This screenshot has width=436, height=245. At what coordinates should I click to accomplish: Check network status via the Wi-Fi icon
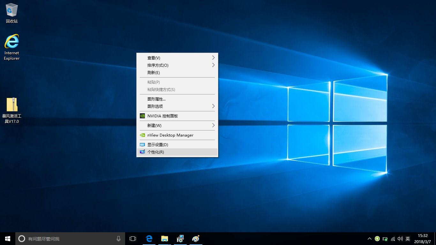[393, 238]
